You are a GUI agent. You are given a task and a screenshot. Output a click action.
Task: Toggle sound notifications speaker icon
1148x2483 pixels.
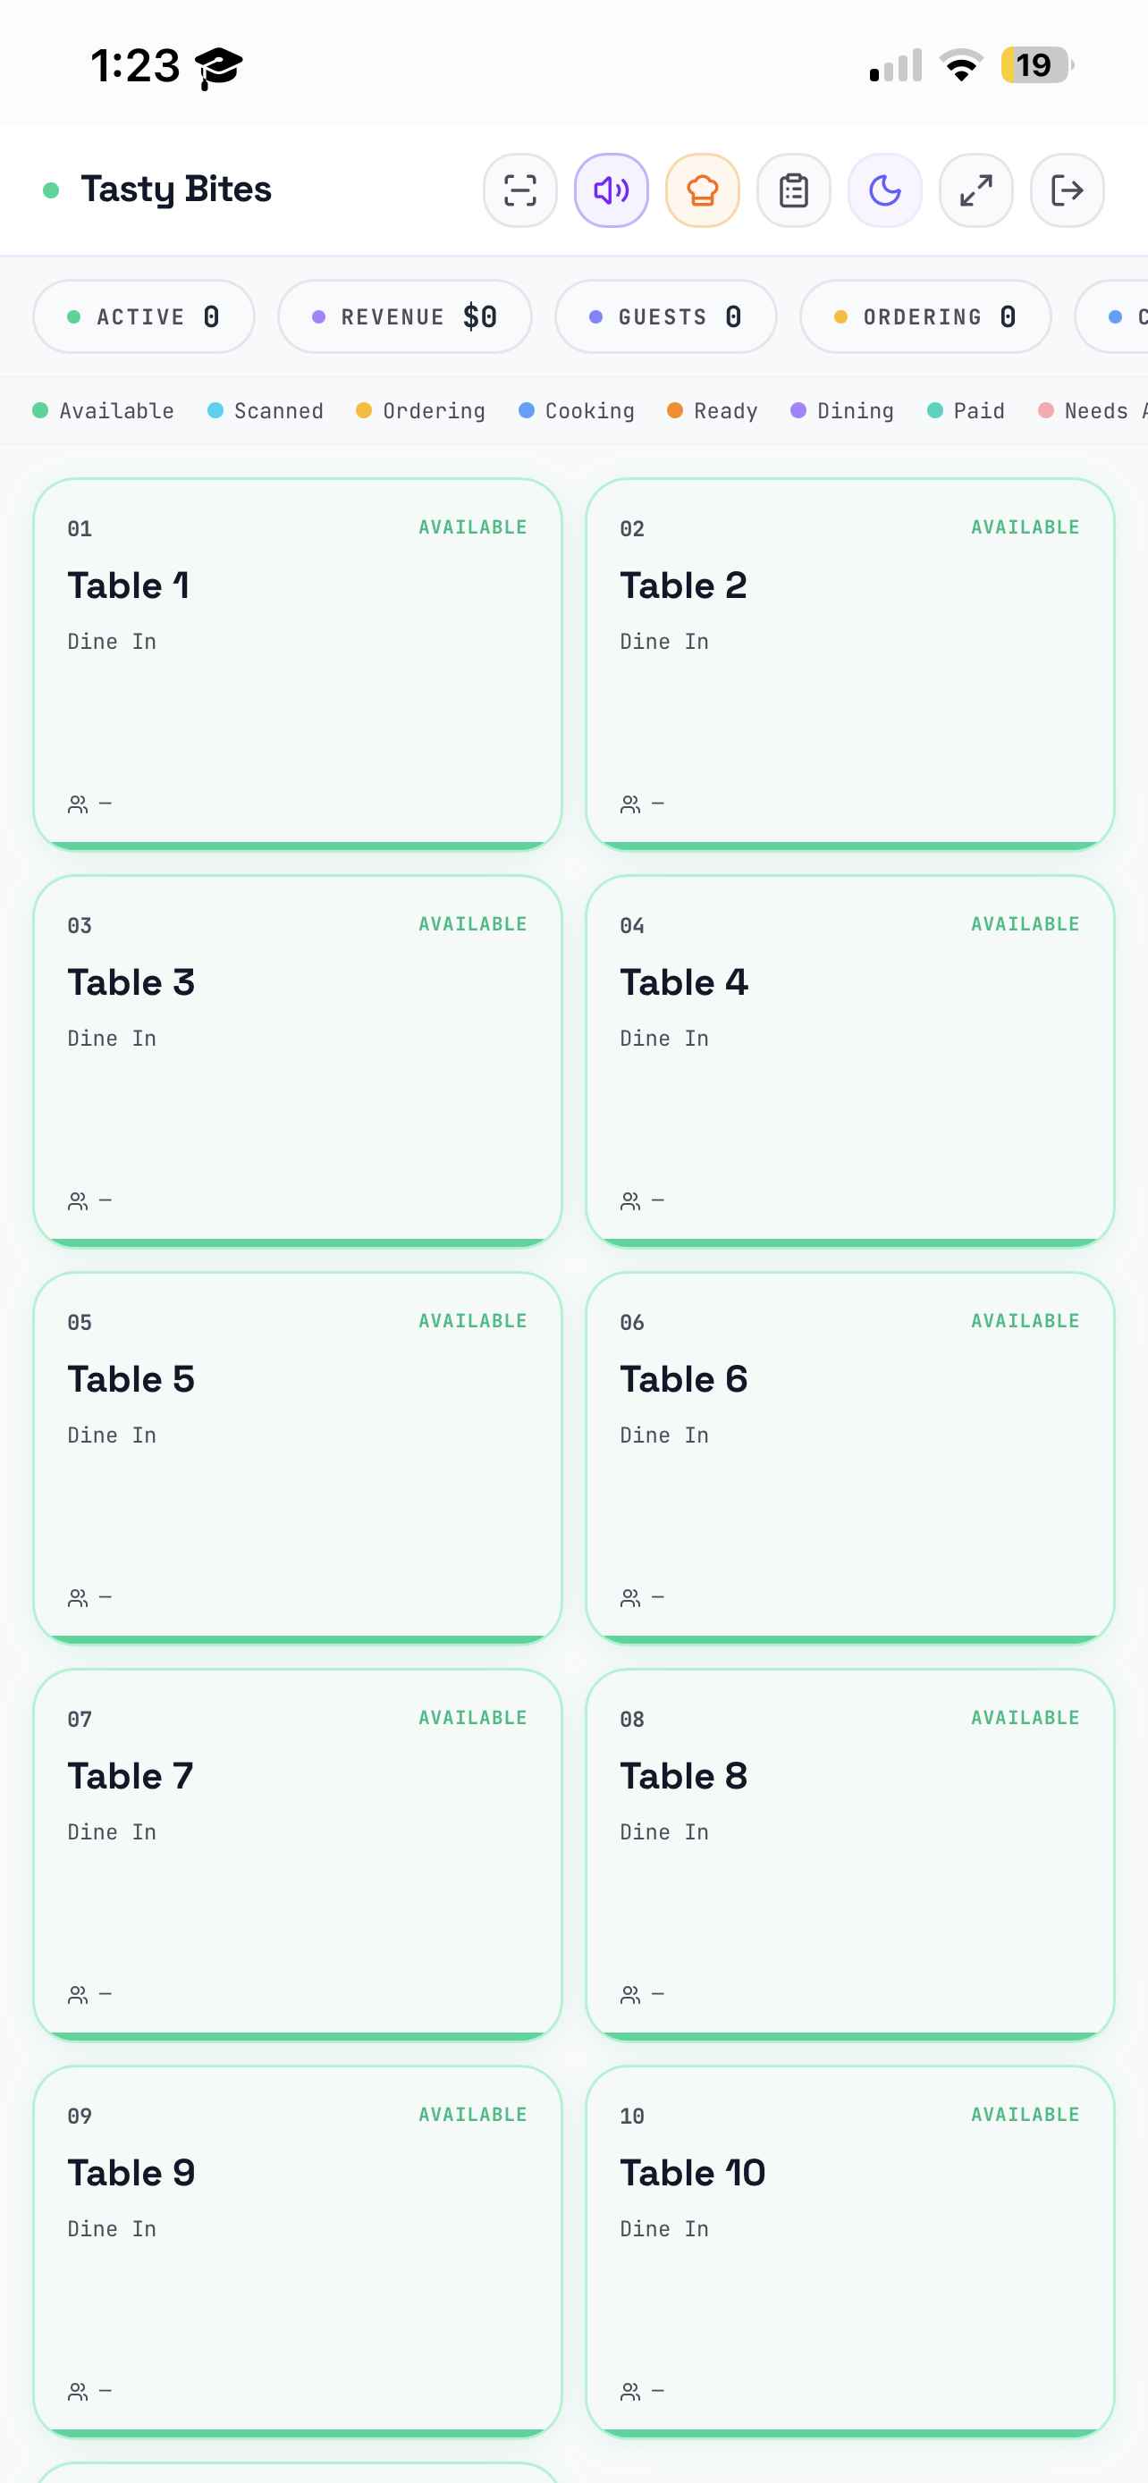612,189
